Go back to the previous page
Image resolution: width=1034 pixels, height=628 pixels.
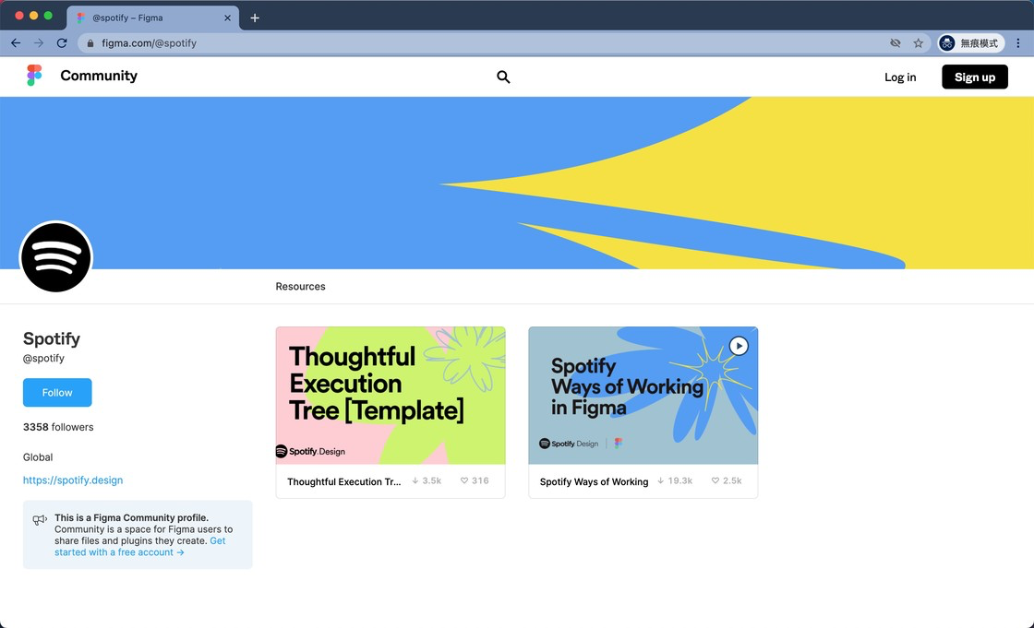pos(16,43)
